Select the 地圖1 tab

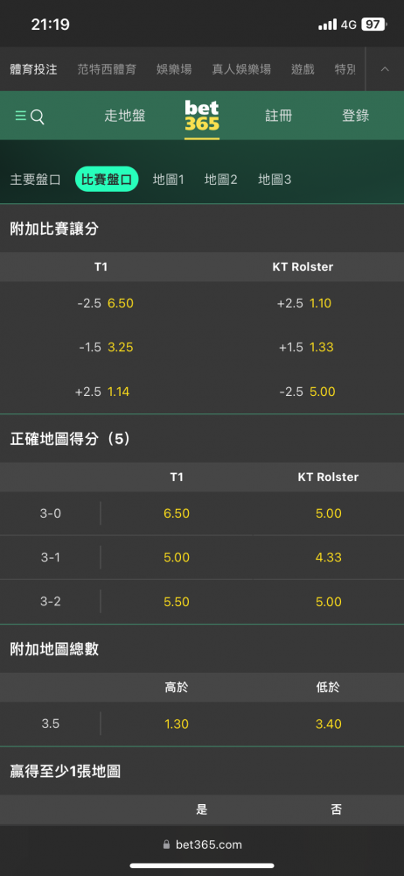[x=169, y=180]
